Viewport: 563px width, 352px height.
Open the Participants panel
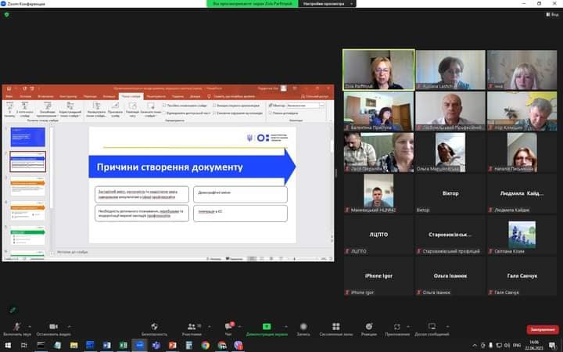(x=192, y=325)
